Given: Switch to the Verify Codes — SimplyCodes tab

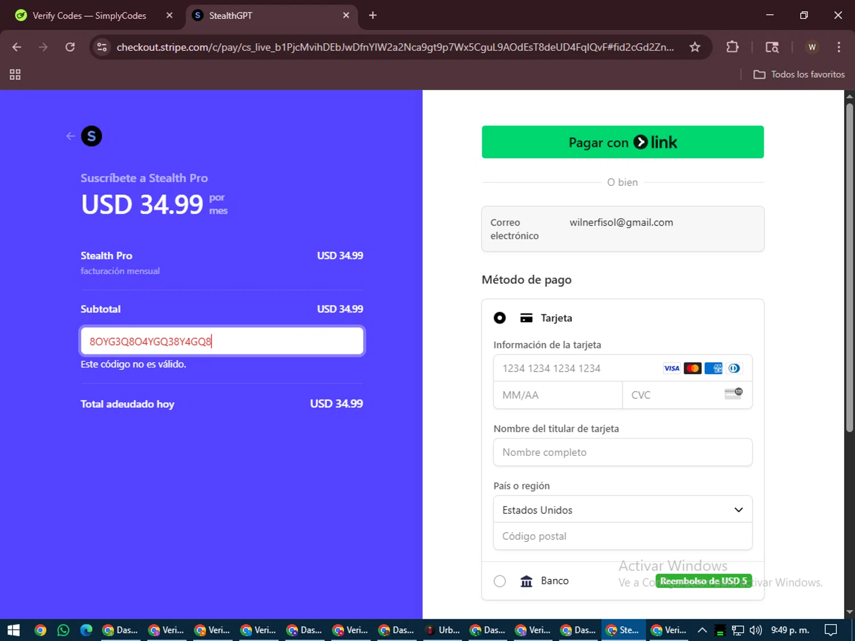Looking at the screenshot, I should click(x=89, y=16).
